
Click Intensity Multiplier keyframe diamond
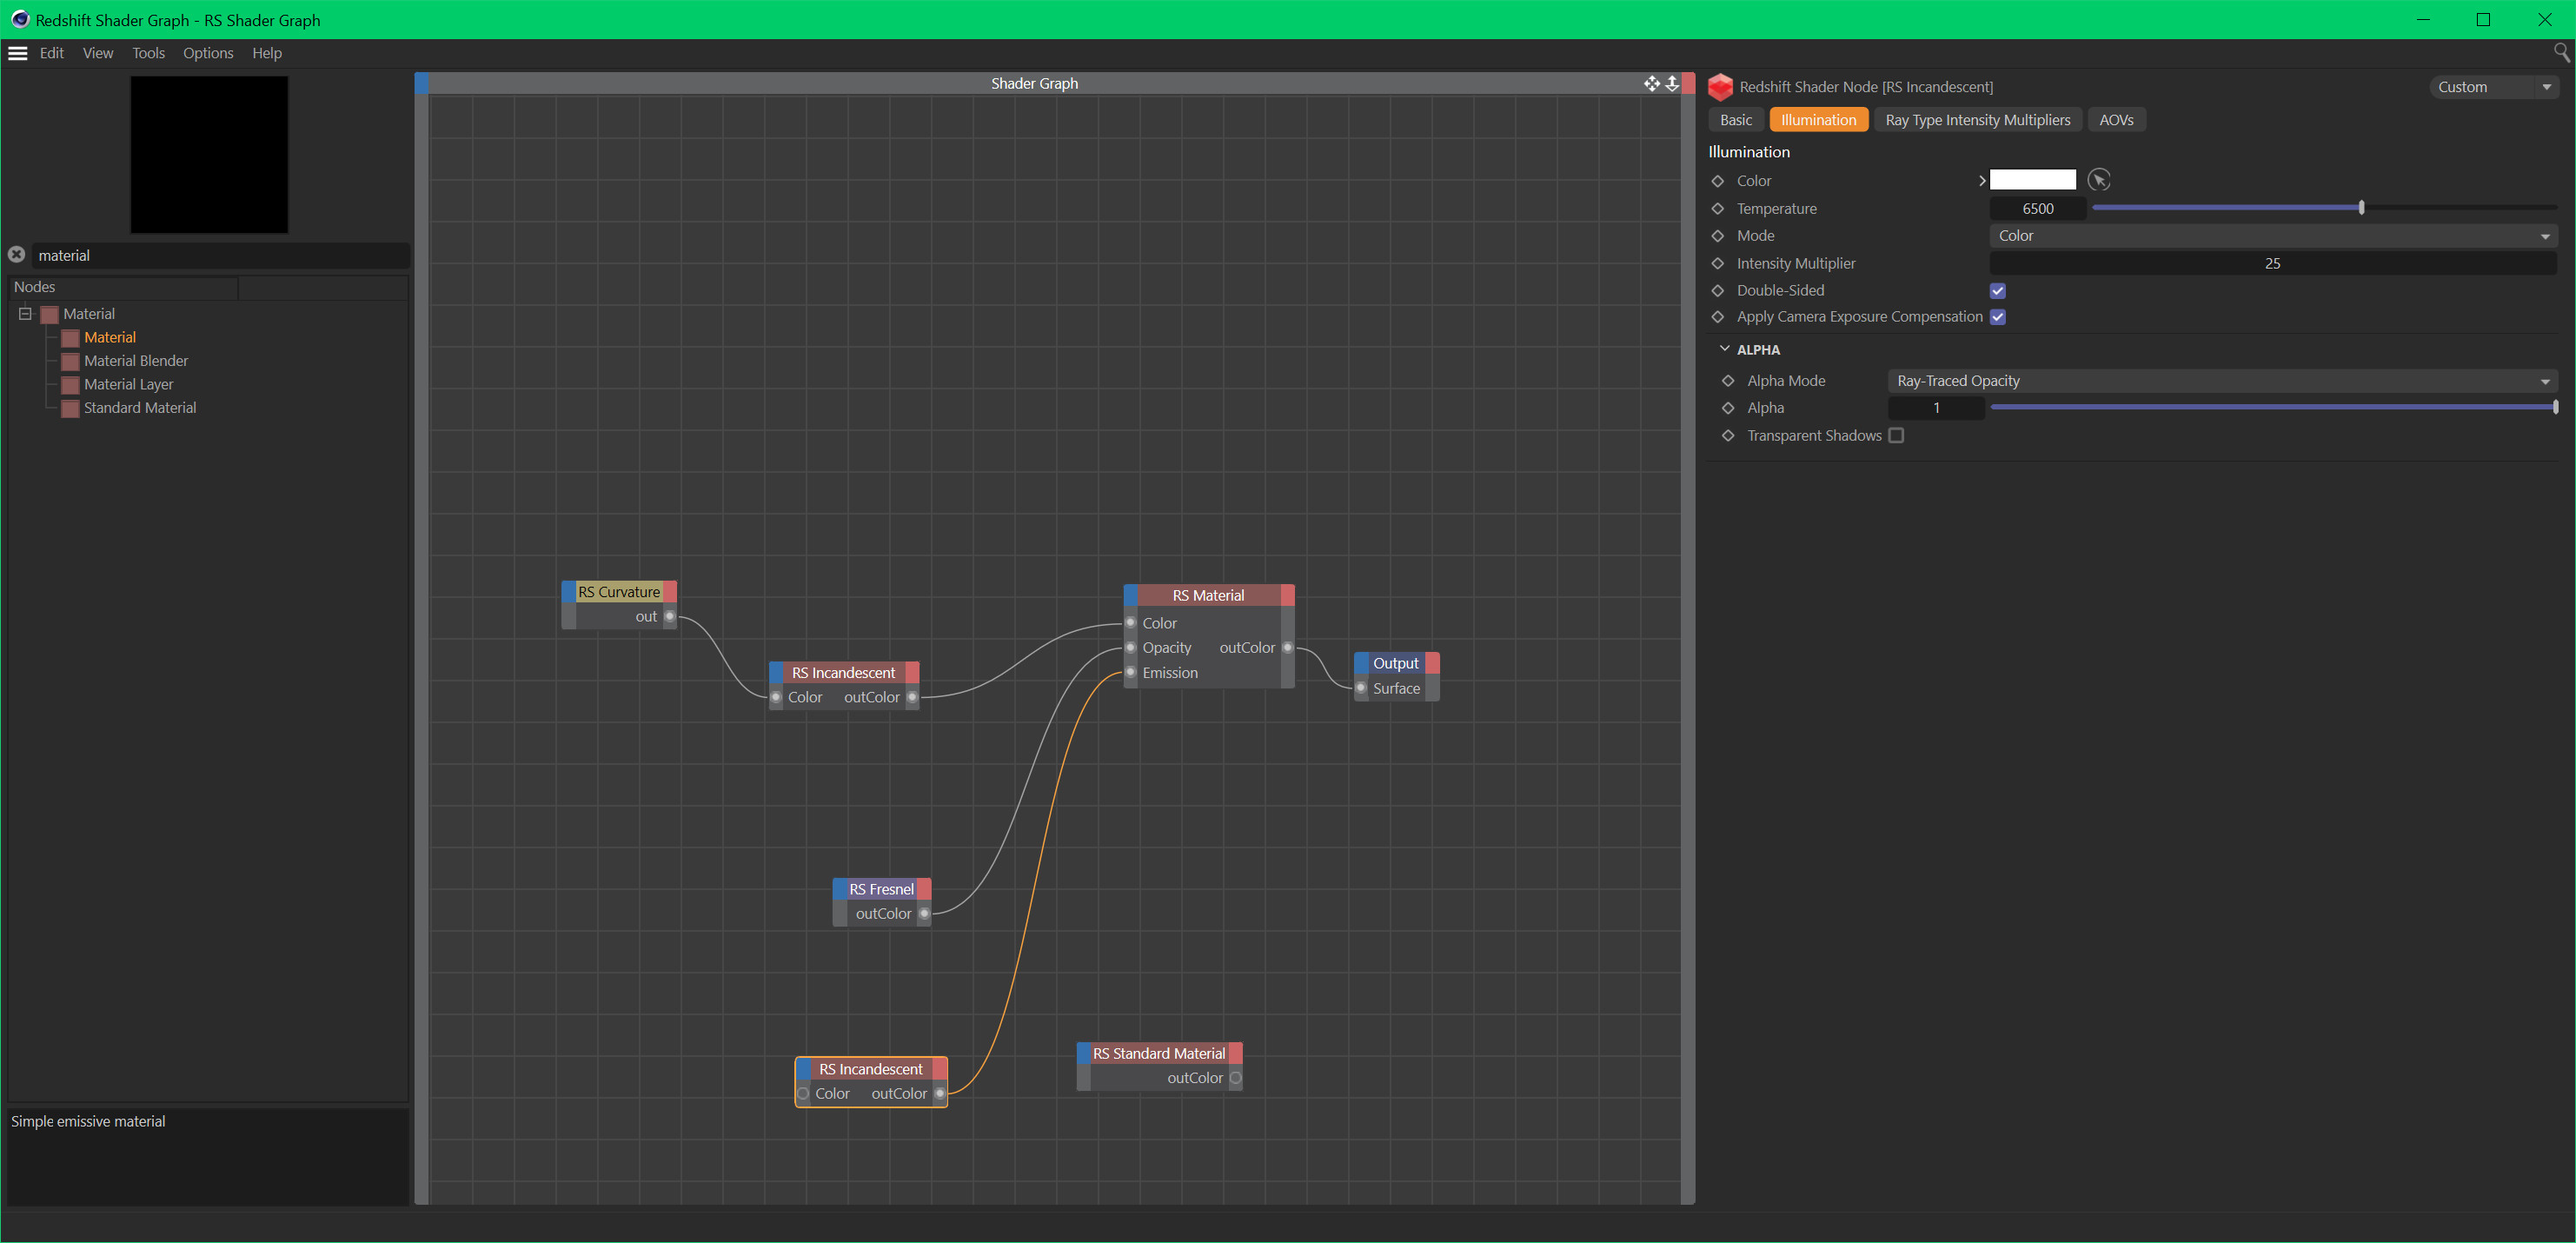[1718, 264]
